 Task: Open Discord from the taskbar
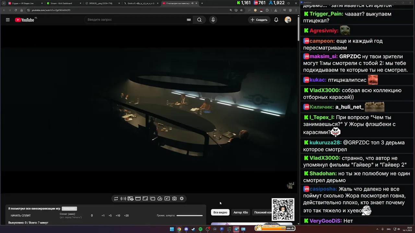coord(186,229)
